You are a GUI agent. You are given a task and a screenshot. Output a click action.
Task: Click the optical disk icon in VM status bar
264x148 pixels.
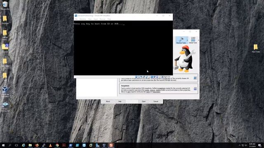click(139, 77)
